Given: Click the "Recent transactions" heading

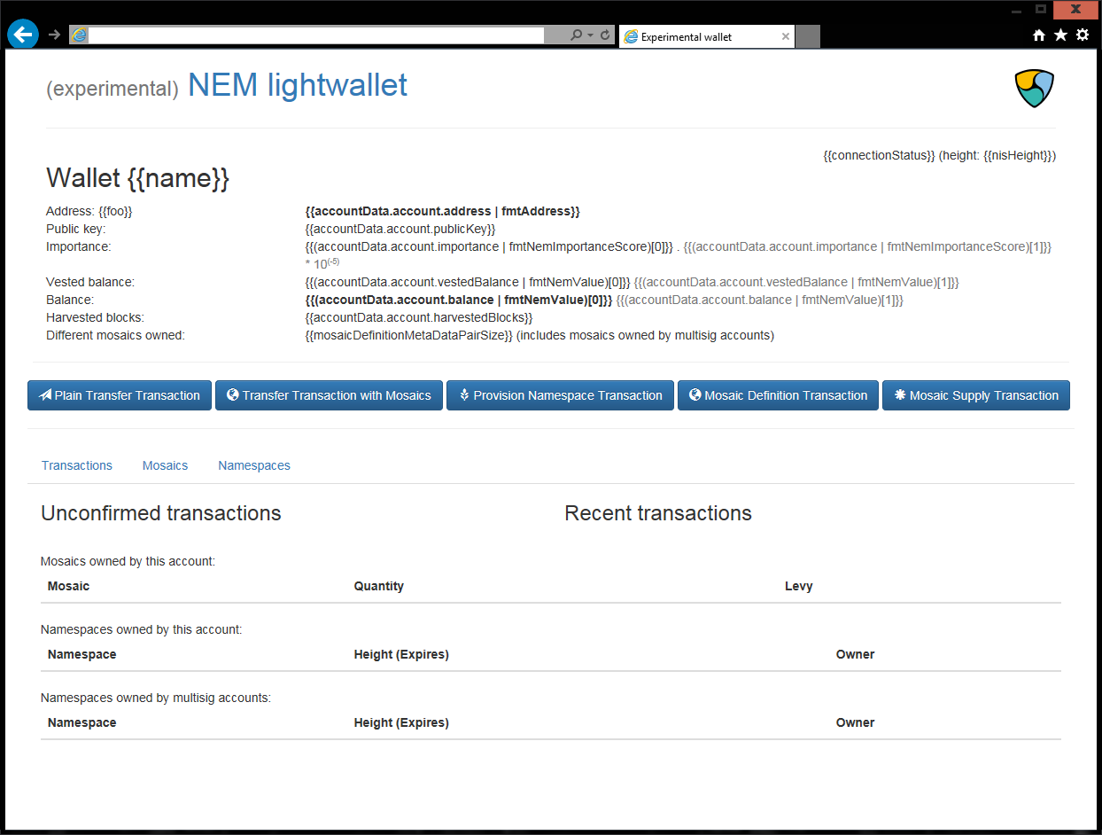Looking at the screenshot, I should click(658, 513).
